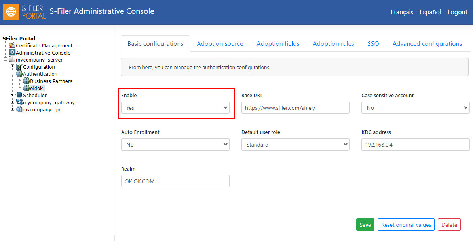The image size is (473, 241).
Task: Open the Default user role dropdown
Action: point(295,145)
